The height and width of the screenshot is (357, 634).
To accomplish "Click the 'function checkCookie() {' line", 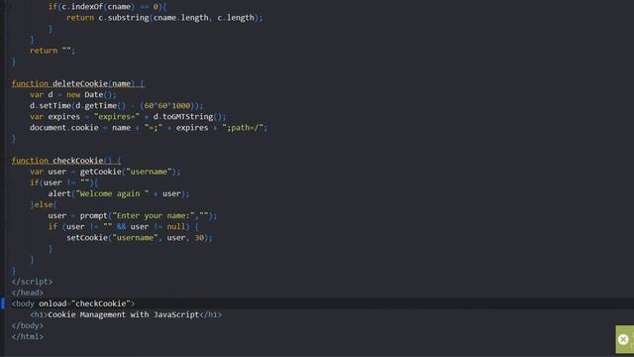I will (66, 161).
